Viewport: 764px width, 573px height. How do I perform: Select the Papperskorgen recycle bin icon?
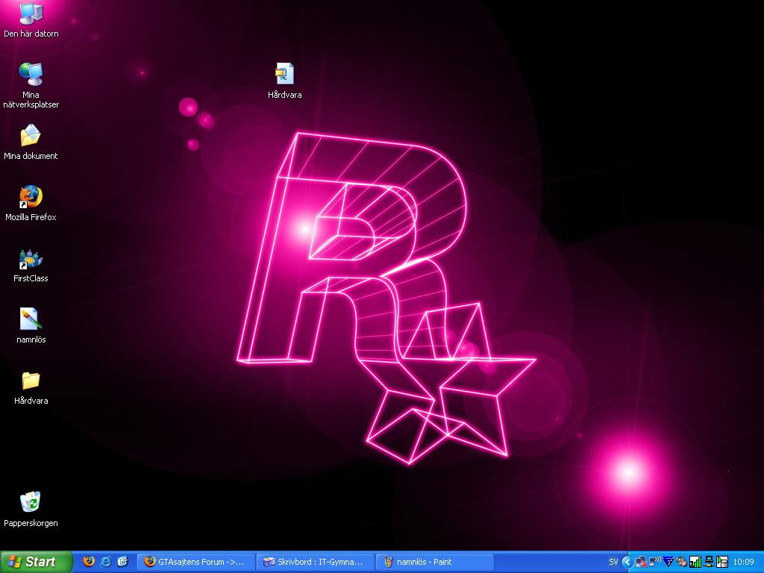pos(31,502)
